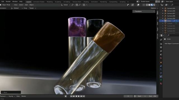Toggle proportional editing circle button
The image size is (179, 100).
pos(84,5)
